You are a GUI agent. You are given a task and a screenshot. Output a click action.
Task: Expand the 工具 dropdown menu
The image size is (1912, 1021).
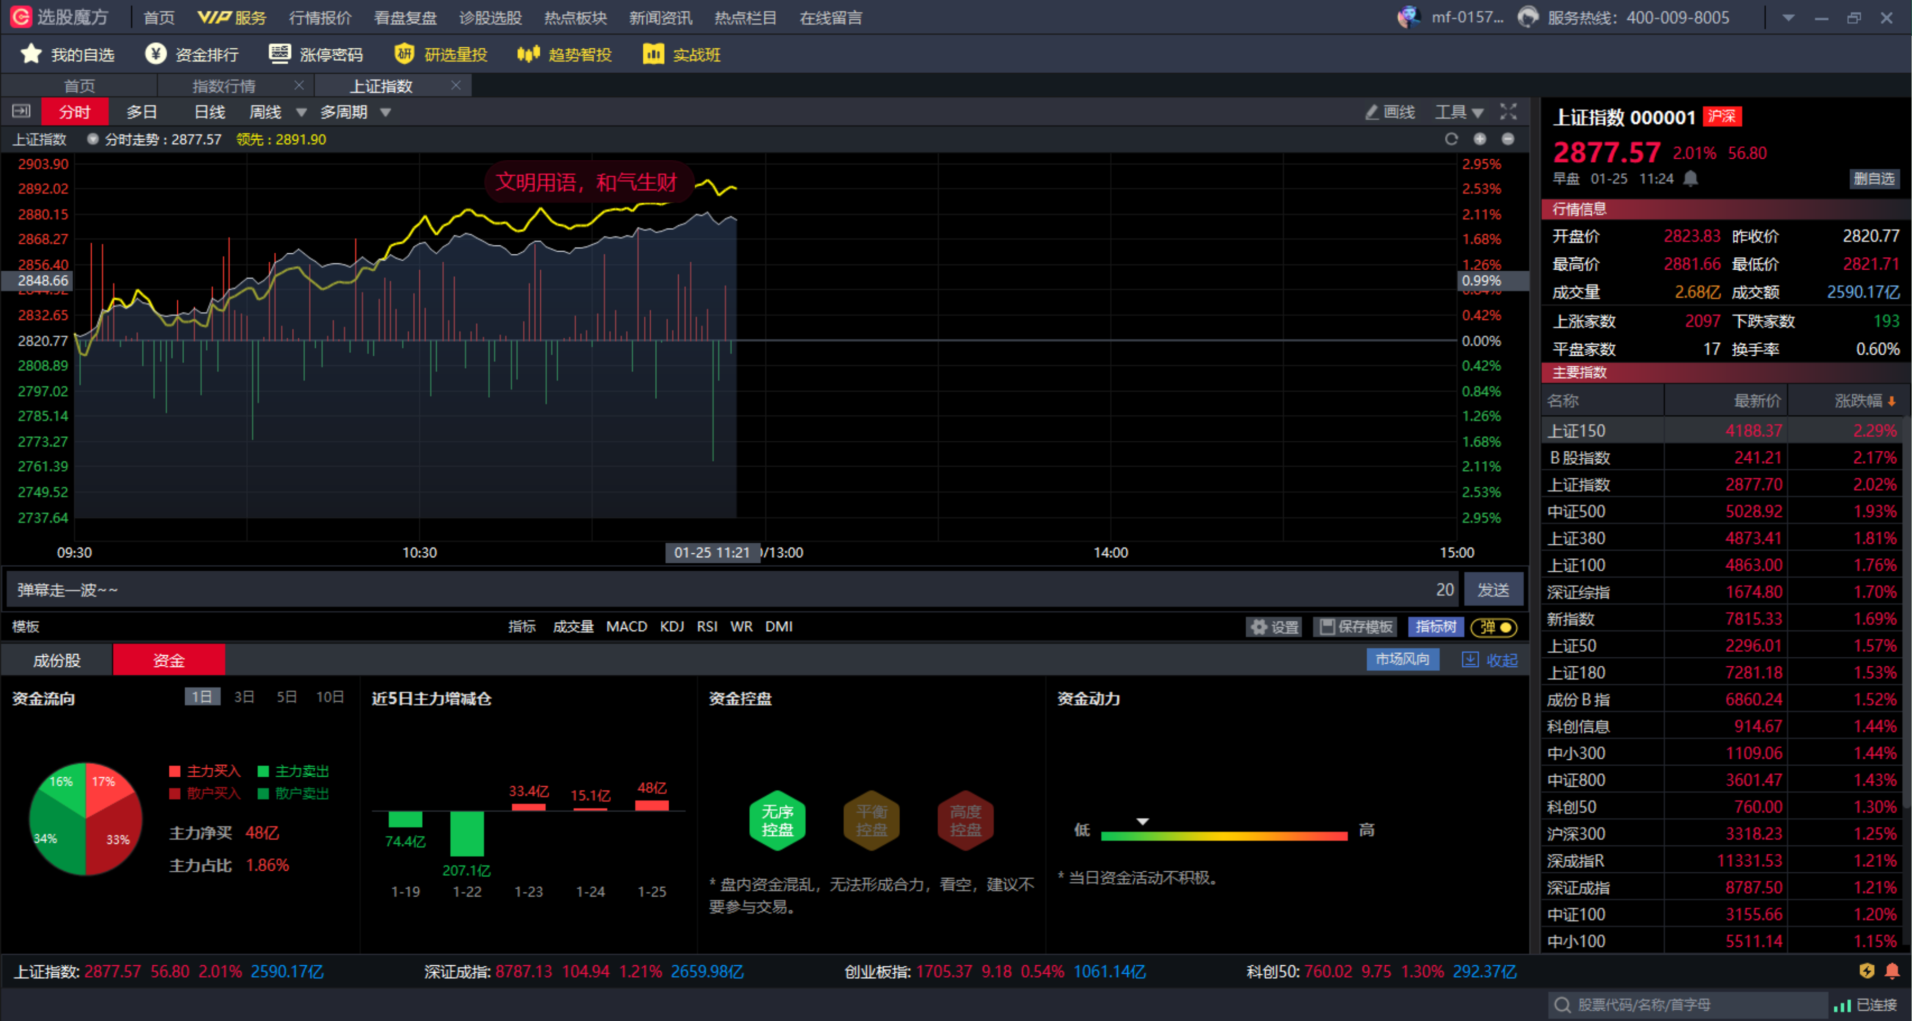pos(1458,112)
